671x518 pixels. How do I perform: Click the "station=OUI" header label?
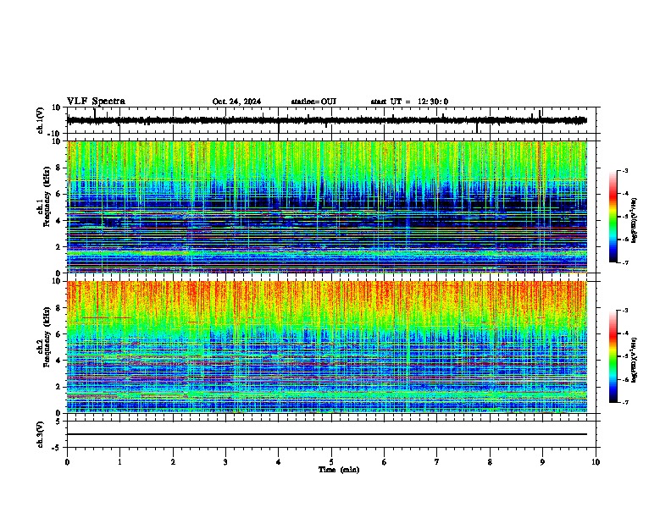point(313,102)
